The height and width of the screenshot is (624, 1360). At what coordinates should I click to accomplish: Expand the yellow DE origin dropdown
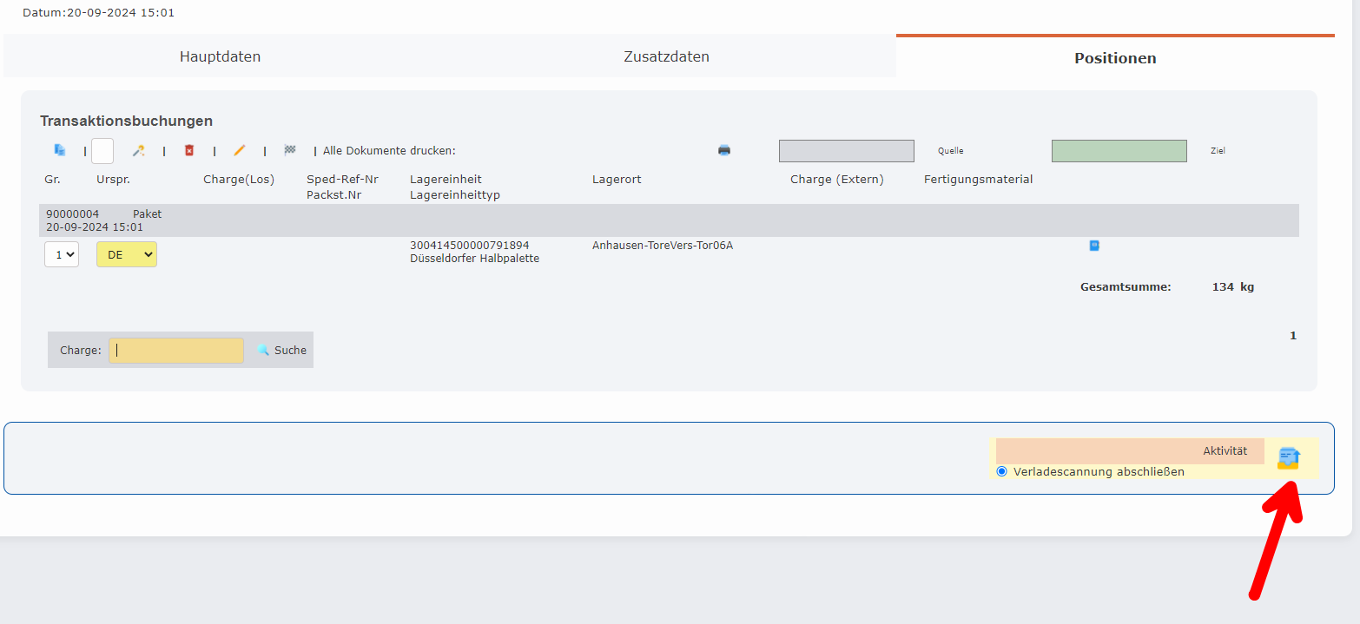tap(127, 254)
